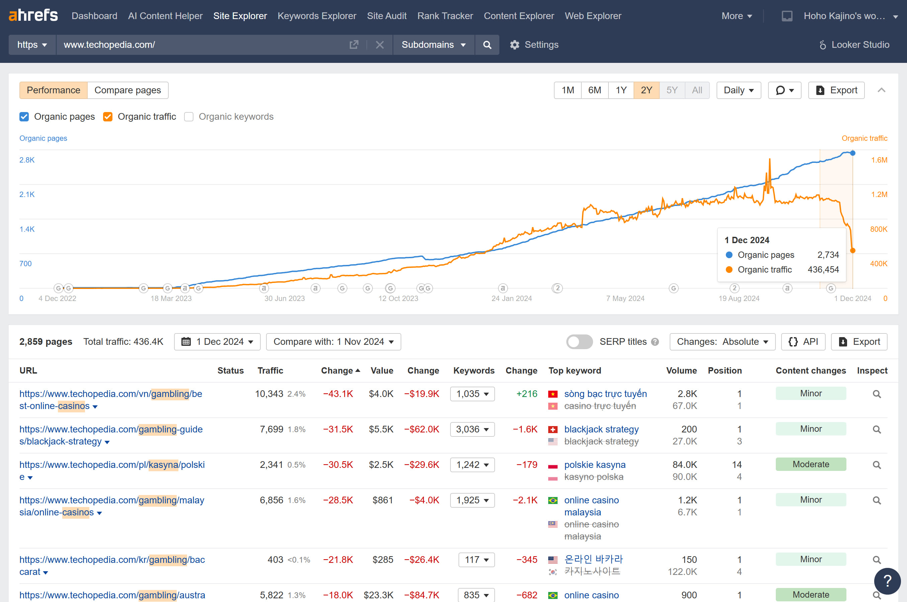The width and height of the screenshot is (907, 602).
Task: Clear the URL with X icon
Action: (380, 45)
